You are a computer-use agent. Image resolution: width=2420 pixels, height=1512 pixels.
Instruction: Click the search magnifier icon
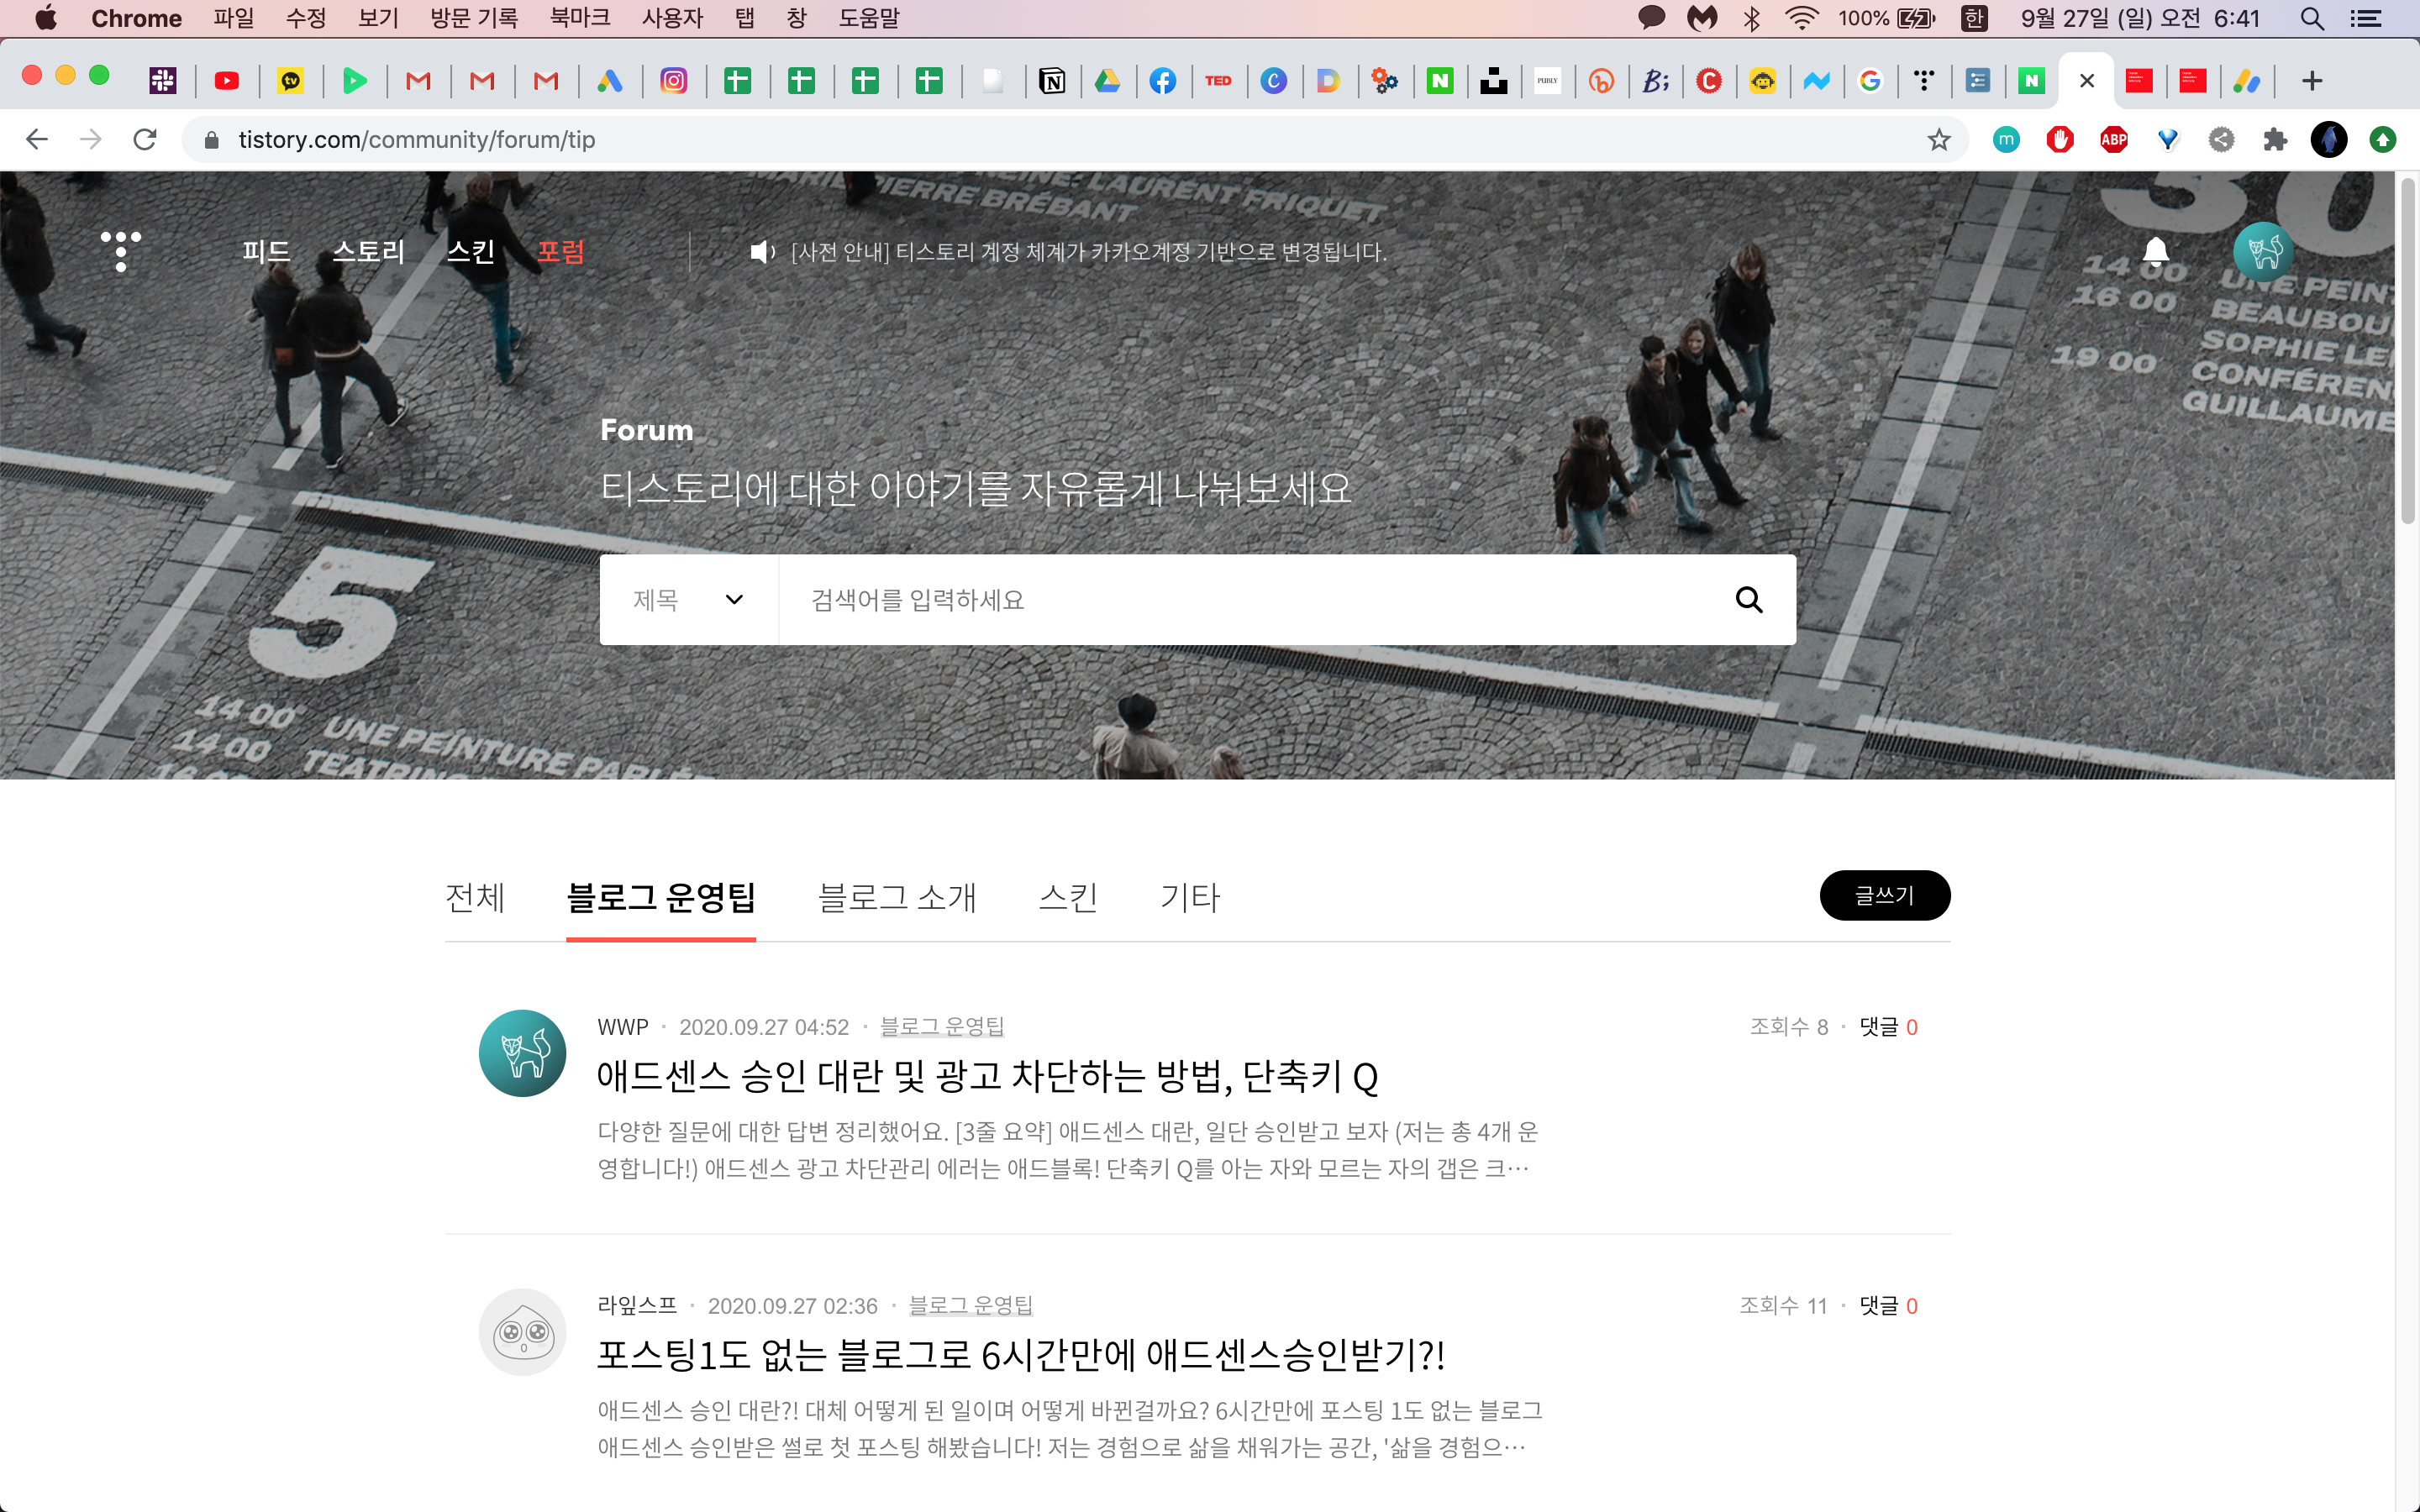1748,599
